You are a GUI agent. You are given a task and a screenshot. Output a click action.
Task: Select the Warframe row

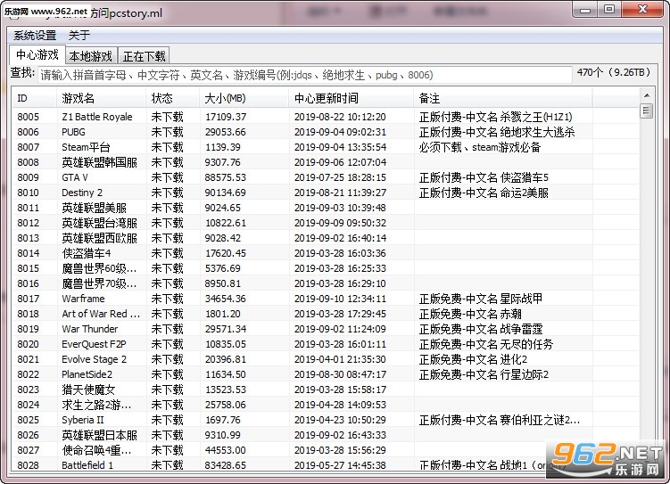(x=326, y=299)
